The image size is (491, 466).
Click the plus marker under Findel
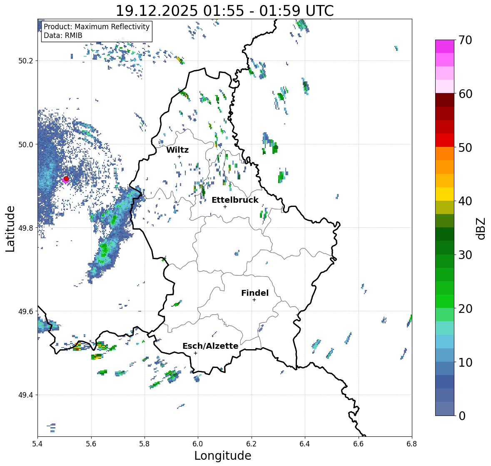[x=254, y=300]
